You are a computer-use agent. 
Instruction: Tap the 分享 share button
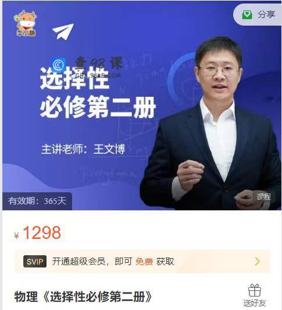coord(258,15)
